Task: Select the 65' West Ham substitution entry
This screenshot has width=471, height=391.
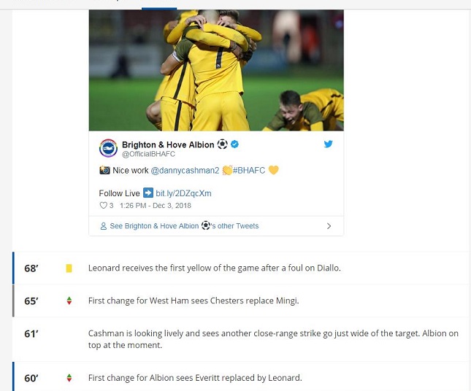Action: coord(242,301)
